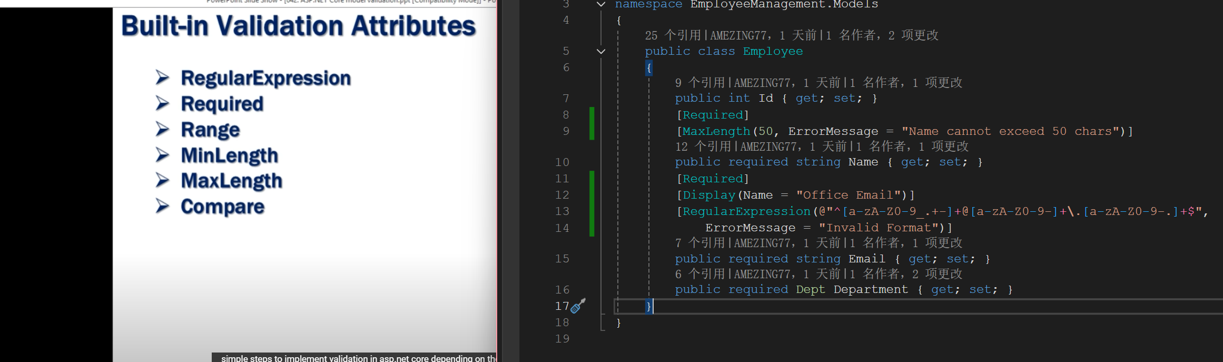
Task: Click 'Range' bullet in the slide
Action: pos(210,130)
